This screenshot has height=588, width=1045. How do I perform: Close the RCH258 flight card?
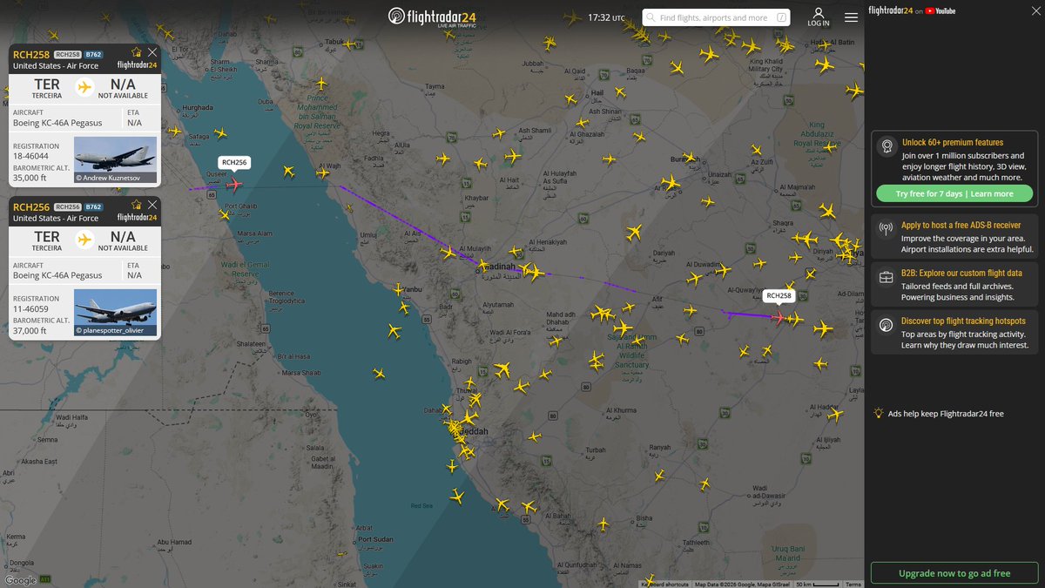coord(153,52)
